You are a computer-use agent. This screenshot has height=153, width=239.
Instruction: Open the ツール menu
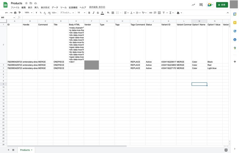[x=63, y=7]
